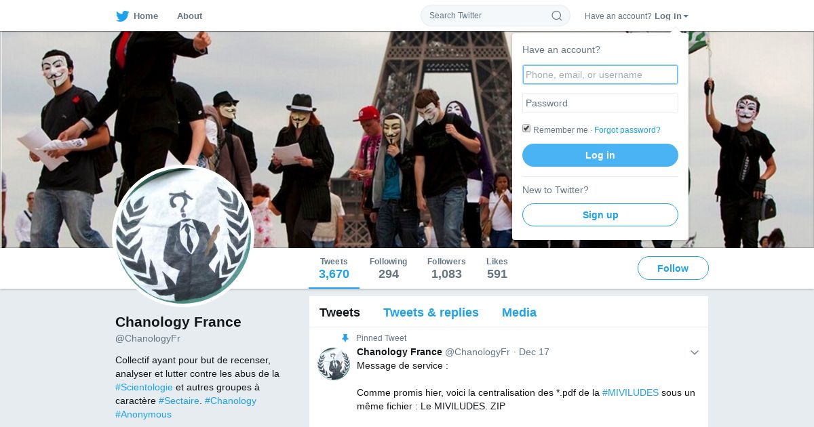Open the Followers 1,083 count
The image size is (814, 427).
(x=446, y=268)
